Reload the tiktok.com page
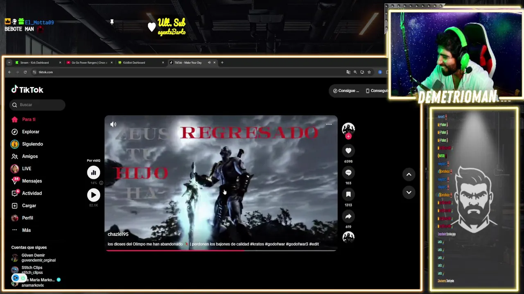This screenshot has height=294, width=524. [x=25, y=72]
